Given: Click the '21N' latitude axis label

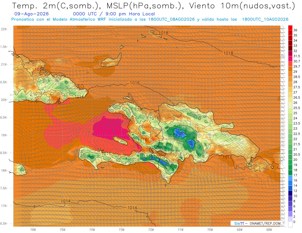Looking at the screenshot, I should tap(4, 64).
